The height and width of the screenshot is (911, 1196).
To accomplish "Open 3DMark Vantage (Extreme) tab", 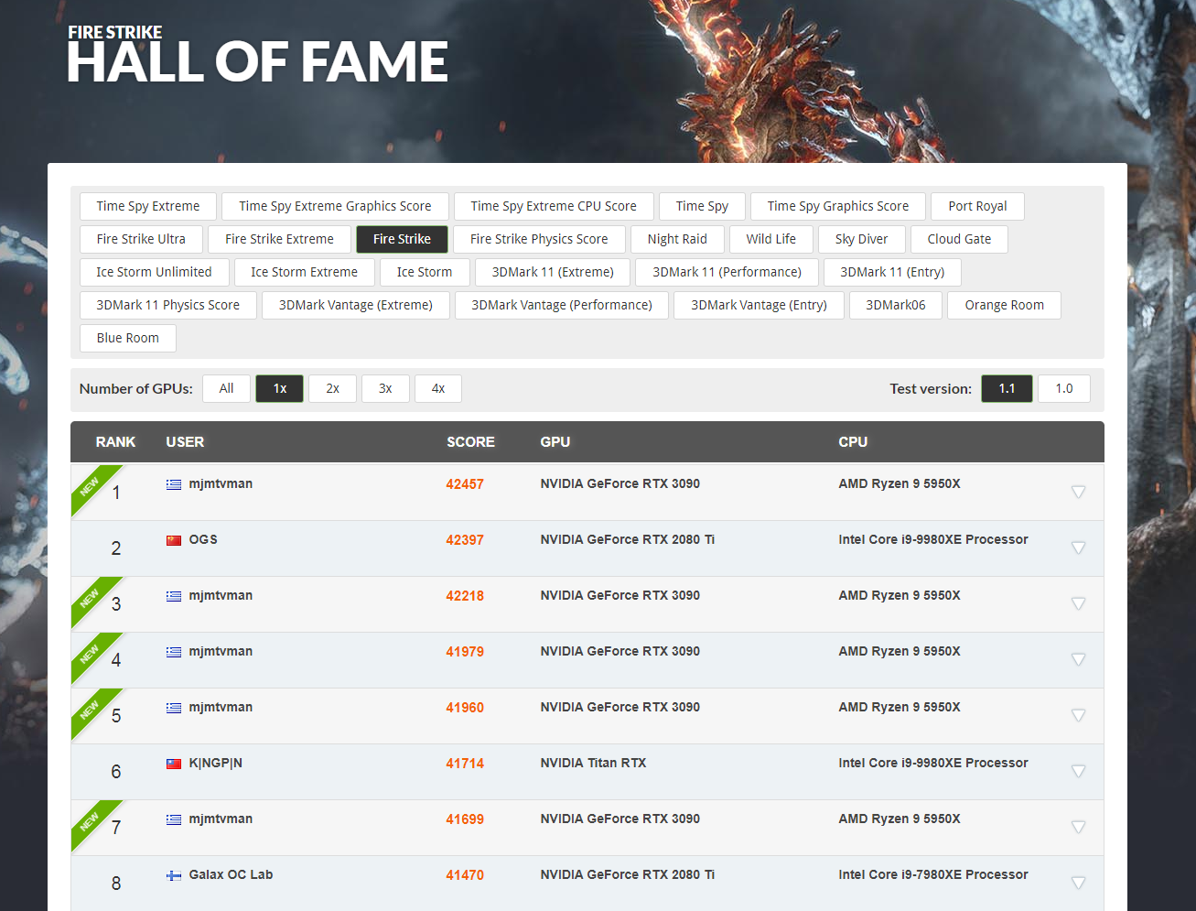I will pyautogui.click(x=356, y=305).
